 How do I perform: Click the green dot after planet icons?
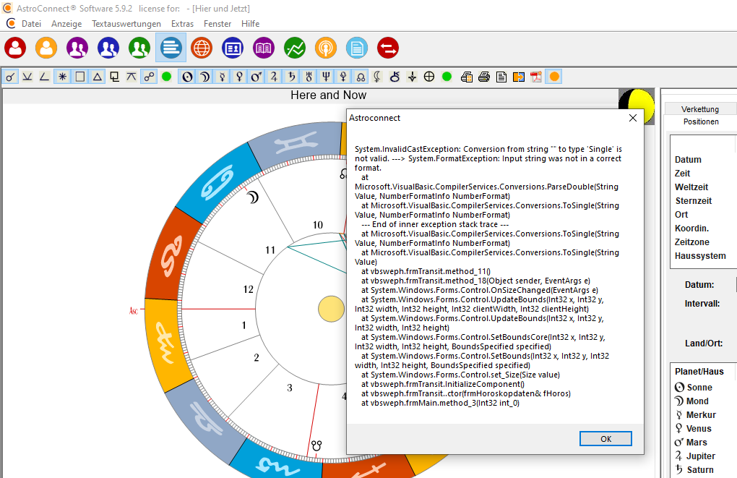[447, 77]
